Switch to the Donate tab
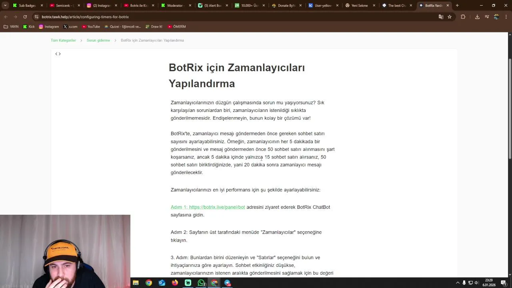512x288 pixels. [286, 6]
